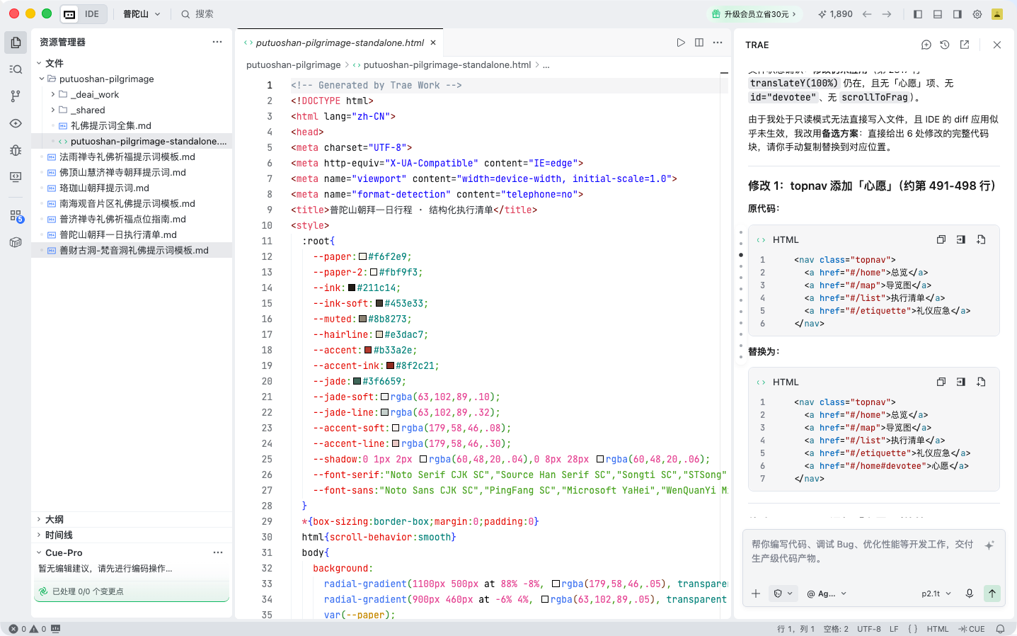Open the debug panel with the bug icon
This screenshot has width=1017, height=636.
coord(16,150)
